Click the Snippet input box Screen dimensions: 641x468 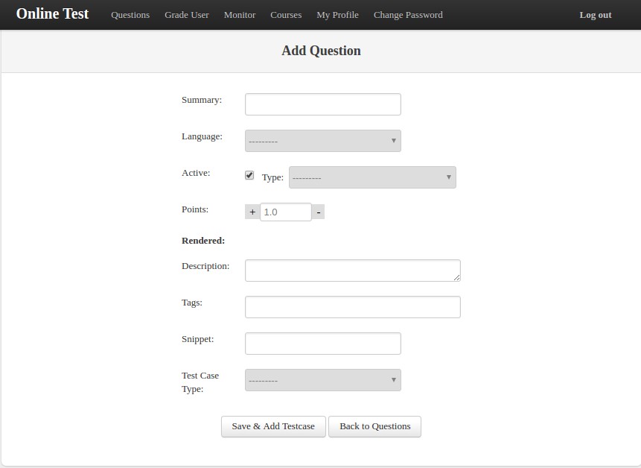pos(323,344)
